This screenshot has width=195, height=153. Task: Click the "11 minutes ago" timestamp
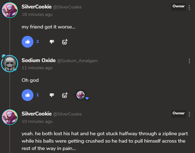37,68
